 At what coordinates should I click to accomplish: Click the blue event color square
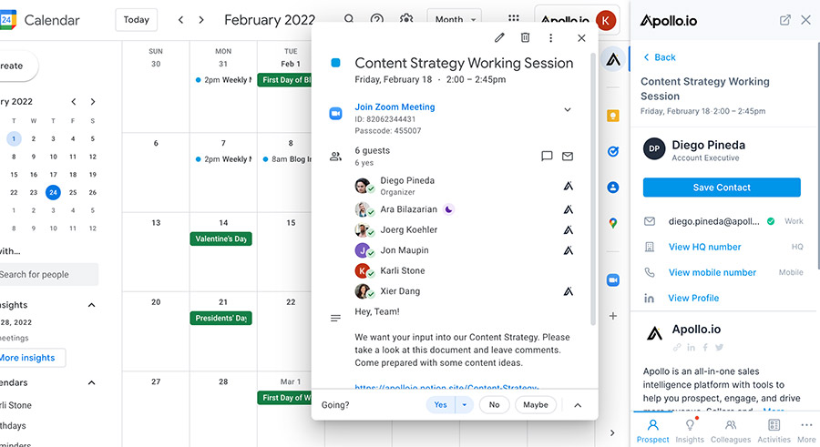(x=335, y=63)
